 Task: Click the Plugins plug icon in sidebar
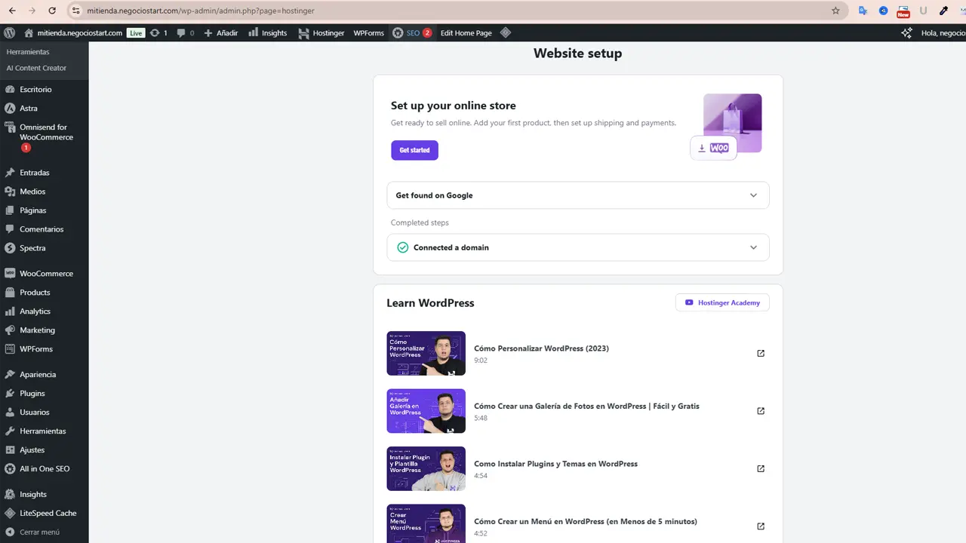click(x=10, y=393)
